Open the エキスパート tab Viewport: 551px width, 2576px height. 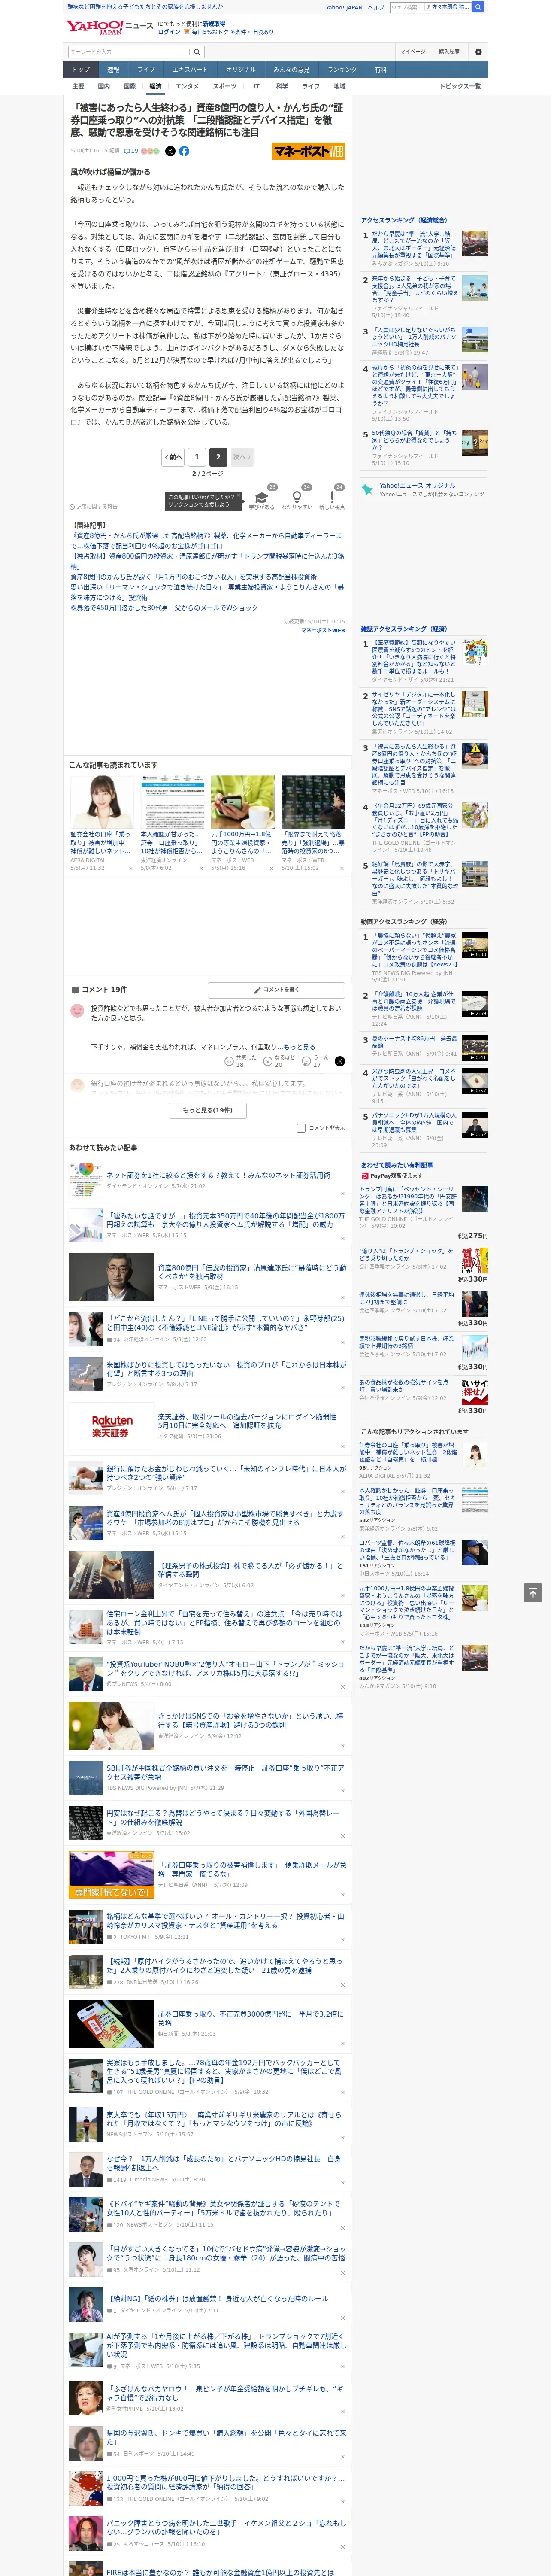(190, 70)
